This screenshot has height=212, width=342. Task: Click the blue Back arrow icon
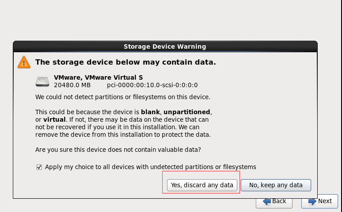267,201
